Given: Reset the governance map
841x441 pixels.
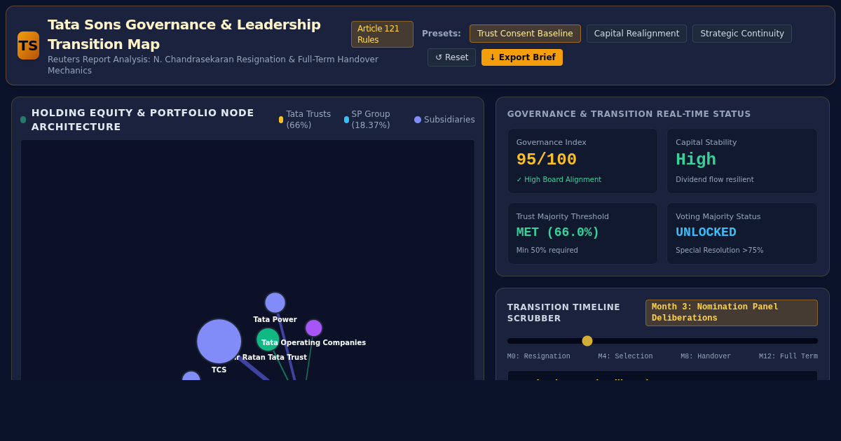Looking at the screenshot, I should (451, 57).
